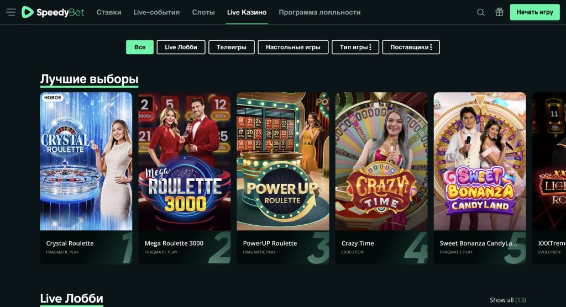Select the Все filter
566x307 pixels.
click(140, 47)
